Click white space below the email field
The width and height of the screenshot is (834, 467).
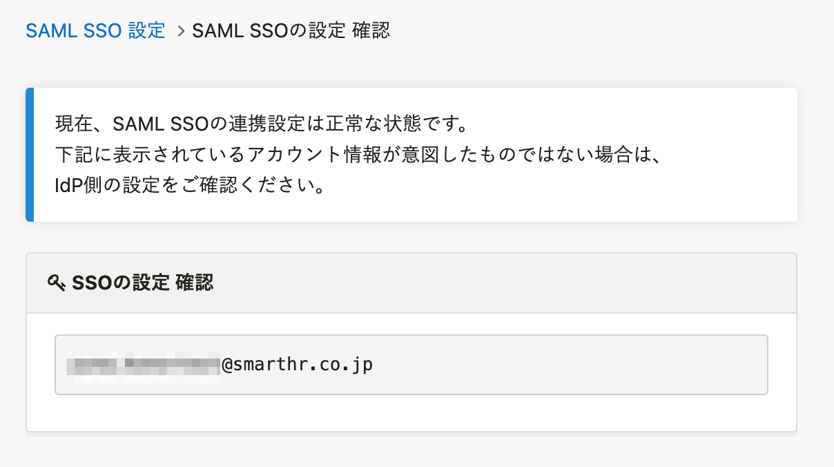pos(411,413)
